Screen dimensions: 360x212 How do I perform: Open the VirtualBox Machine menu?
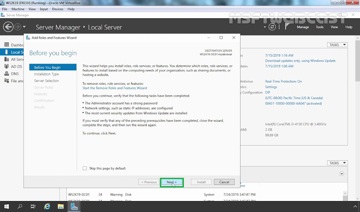tap(18, 9)
